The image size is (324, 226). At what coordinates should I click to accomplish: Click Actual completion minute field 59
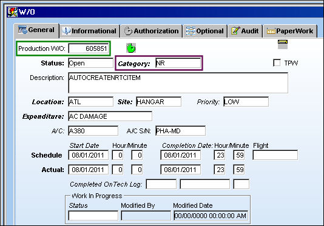coord(239,170)
